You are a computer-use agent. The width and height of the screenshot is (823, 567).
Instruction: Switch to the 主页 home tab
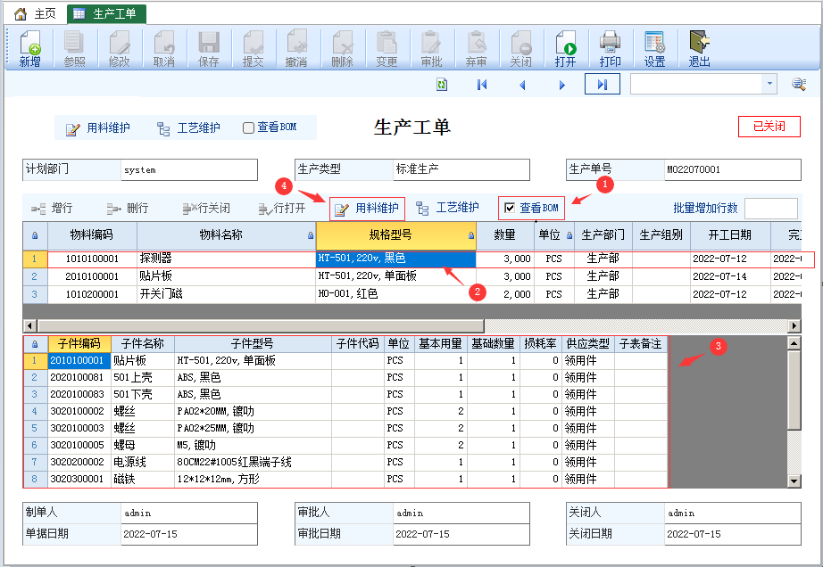click(36, 14)
